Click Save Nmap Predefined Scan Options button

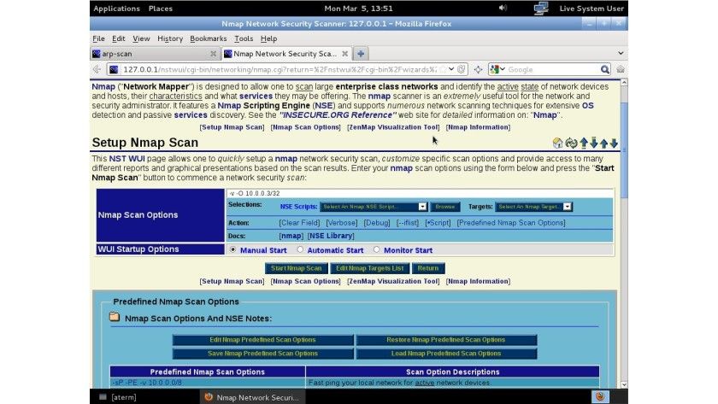263,354
